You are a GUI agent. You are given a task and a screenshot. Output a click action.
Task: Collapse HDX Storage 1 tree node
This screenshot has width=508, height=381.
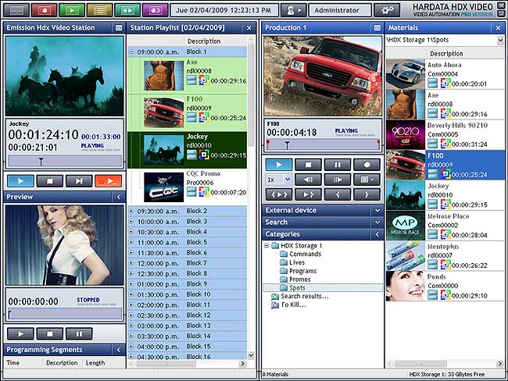pos(267,245)
